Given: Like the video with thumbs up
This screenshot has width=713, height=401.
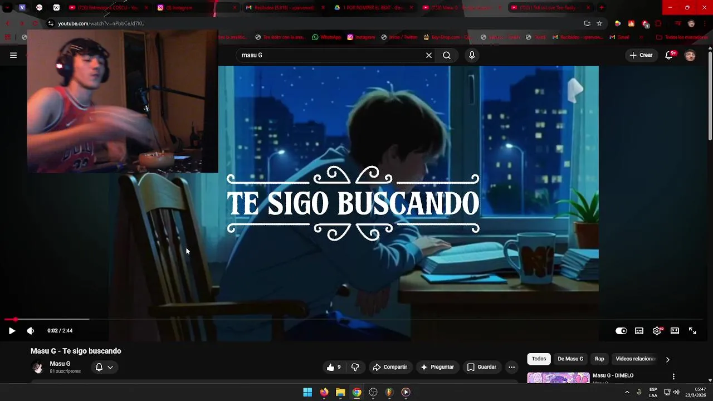Looking at the screenshot, I should [x=334, y=367].
